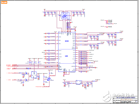Select the pull-up resistor pair under DCDC_3V3

30,63
